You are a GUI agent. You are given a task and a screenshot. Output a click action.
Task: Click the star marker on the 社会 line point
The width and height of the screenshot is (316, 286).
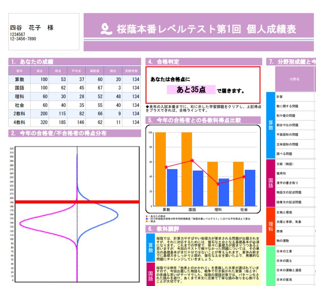tap(244, 177)
